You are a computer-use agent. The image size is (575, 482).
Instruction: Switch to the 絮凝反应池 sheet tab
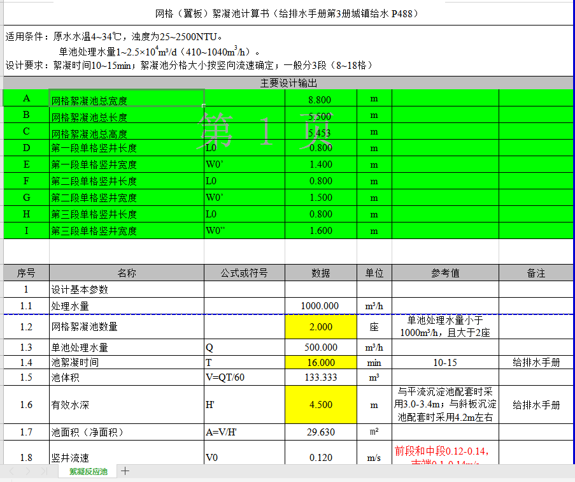click(88, 471)
